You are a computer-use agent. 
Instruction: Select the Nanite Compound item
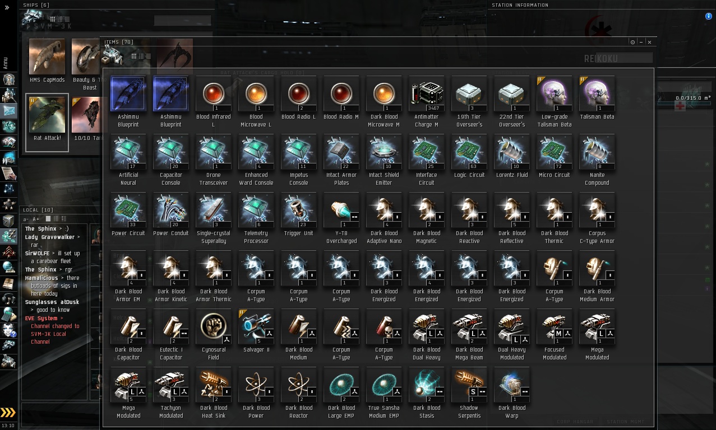coord(597,160)
